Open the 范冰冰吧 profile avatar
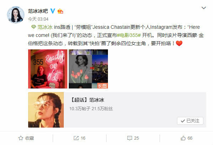The height and width of the screenshot is (145, 213). coord(16,15)
